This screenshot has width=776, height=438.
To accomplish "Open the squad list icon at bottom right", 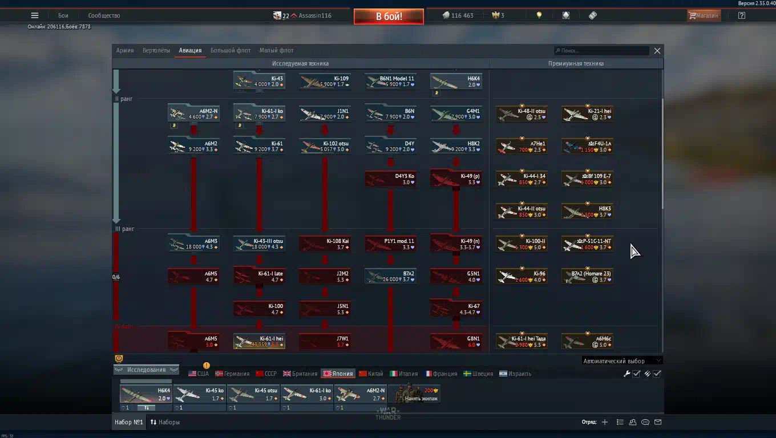I will click(x=620, y=422).
